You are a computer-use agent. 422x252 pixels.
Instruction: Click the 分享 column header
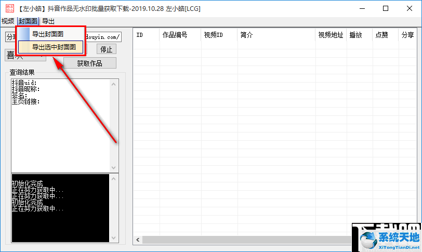point(407,35)
